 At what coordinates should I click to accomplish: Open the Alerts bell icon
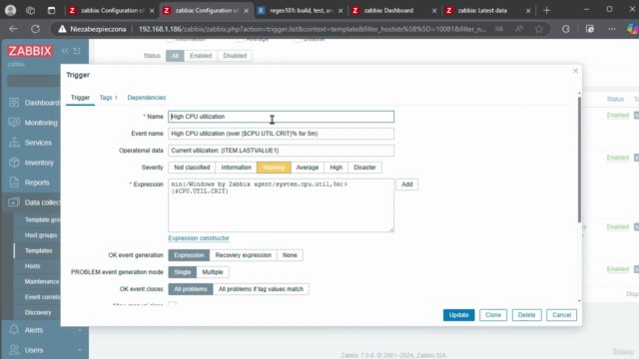(x=14, y=330)
